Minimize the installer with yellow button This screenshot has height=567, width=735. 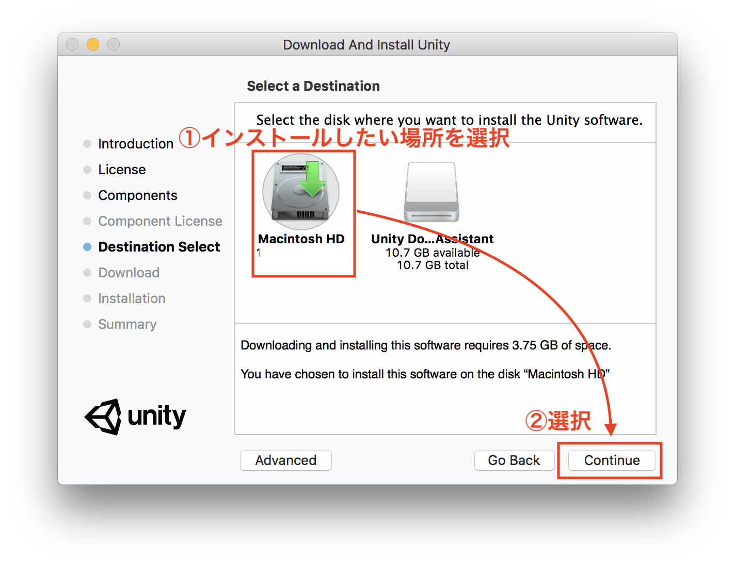[x=93, y=44]
